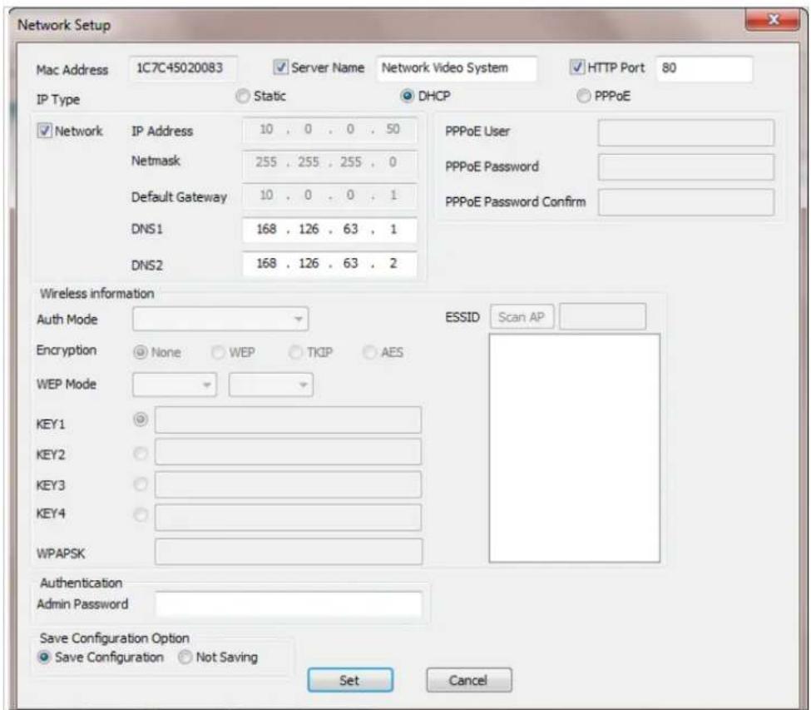The image size is (811, 710).
Task: Toggle the HTTP Port checkbox
Action: pyautogui.click(x=576, y=67)
